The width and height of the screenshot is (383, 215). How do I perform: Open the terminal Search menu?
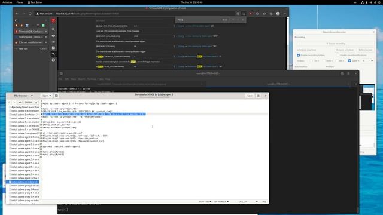(81, 79)
